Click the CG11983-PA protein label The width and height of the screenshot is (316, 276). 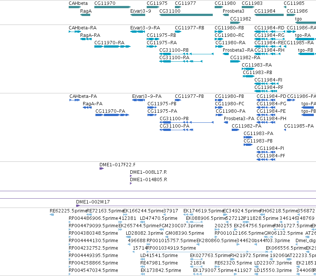click(258, 134)
